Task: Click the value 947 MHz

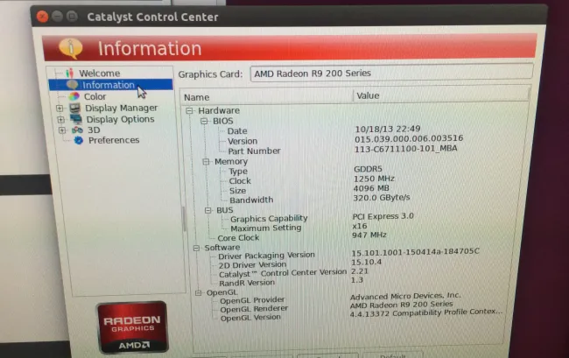Action: (369, 235)
